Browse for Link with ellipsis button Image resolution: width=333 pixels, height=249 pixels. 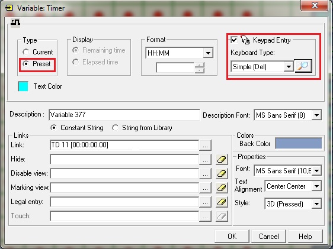205,145
